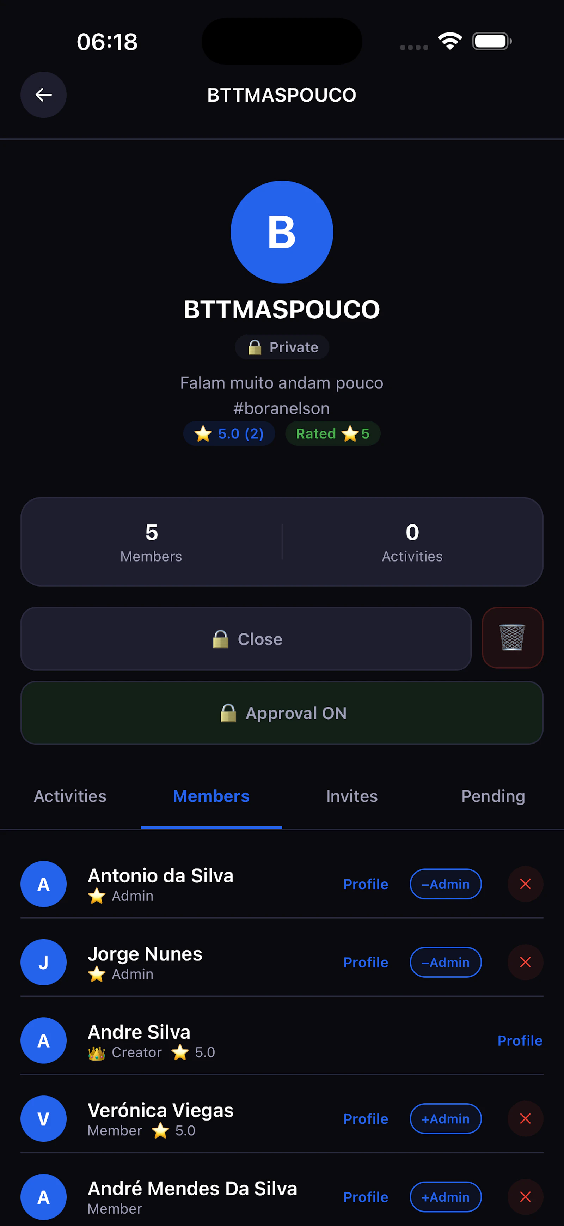Open Antonio da Silva's avatar circle

point(43,884)
